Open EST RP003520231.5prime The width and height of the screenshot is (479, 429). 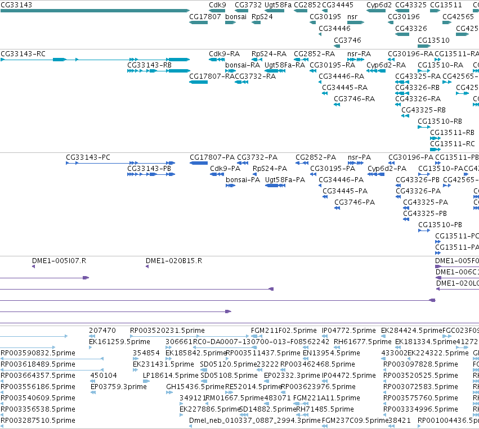coord(167,331)
